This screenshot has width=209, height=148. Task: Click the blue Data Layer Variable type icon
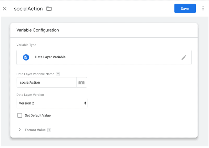(26, 57)
